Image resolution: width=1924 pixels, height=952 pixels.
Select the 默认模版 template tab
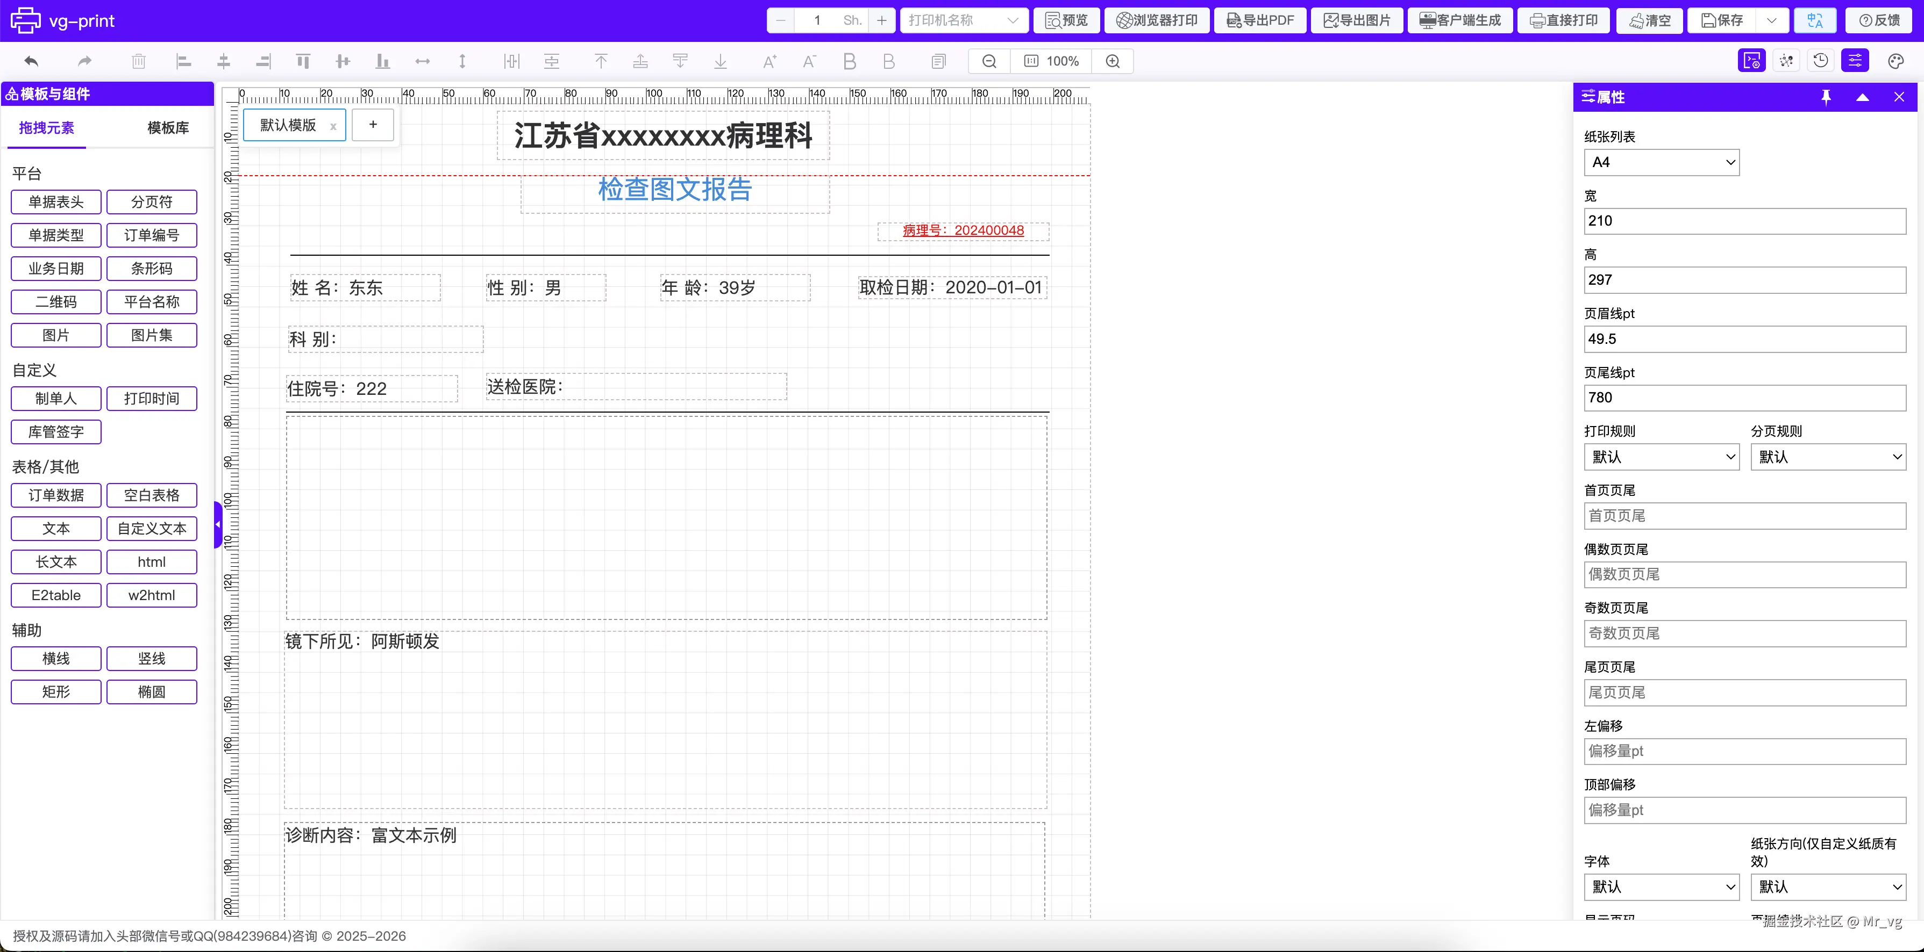point(288,125)
